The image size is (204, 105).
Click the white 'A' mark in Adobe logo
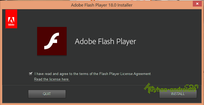[11, 20]
